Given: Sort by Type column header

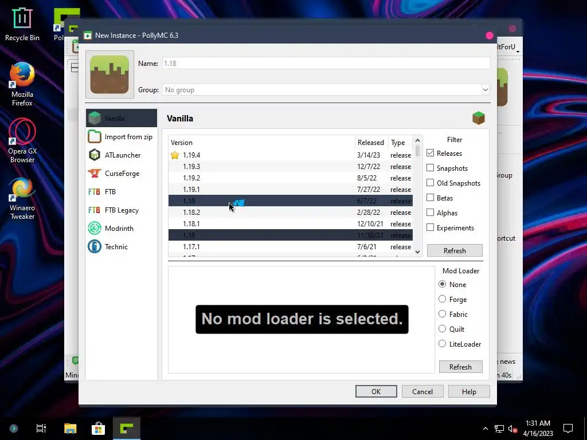Looking at the screenshot, I should [400, 143].
